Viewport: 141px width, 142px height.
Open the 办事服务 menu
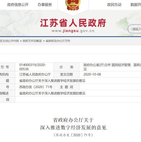tap(45, 5)
